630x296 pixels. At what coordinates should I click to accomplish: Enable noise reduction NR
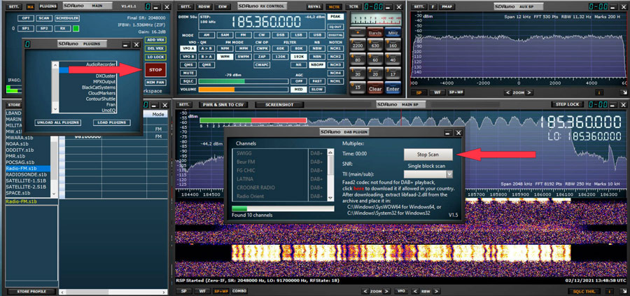(x=298, y=64)
